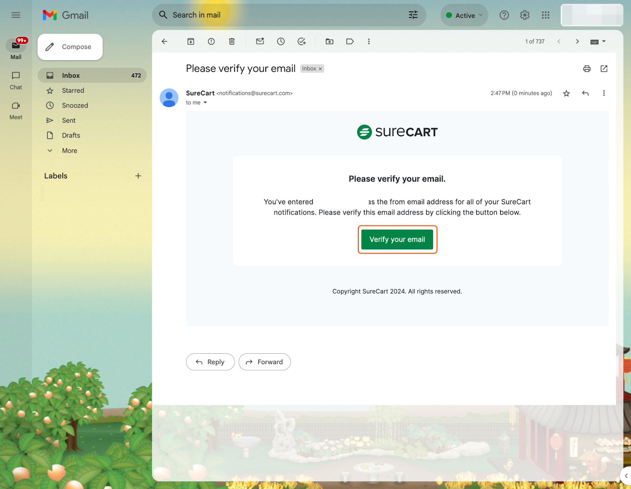Click the SureCart logo in email

coord(397,132)
